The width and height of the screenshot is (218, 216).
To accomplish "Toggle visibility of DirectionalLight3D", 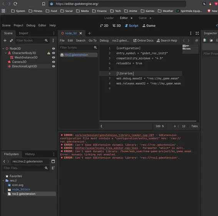I will click(53, 66).
